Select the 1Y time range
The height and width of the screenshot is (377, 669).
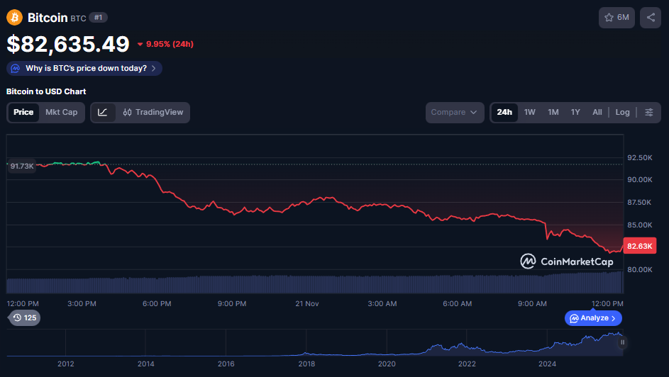point(575,113)
